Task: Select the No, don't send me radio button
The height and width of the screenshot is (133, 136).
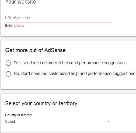Action: [x=8, y=74]
